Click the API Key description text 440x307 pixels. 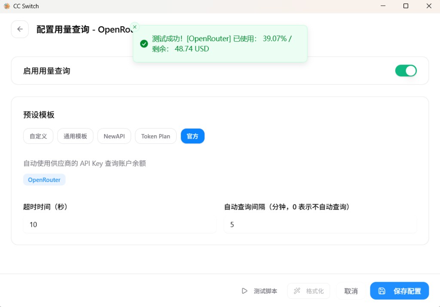point(85,164)
